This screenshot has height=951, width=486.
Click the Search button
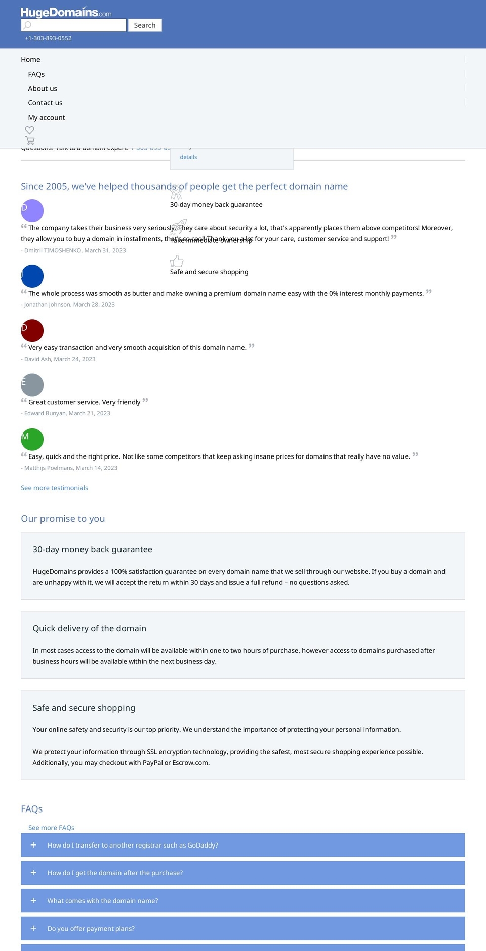(x=145, y=25)
